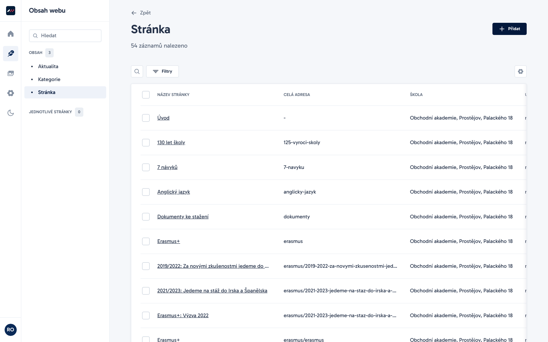
Task: Open the Anglický jazyk link
Action: [x=174, y=192]
